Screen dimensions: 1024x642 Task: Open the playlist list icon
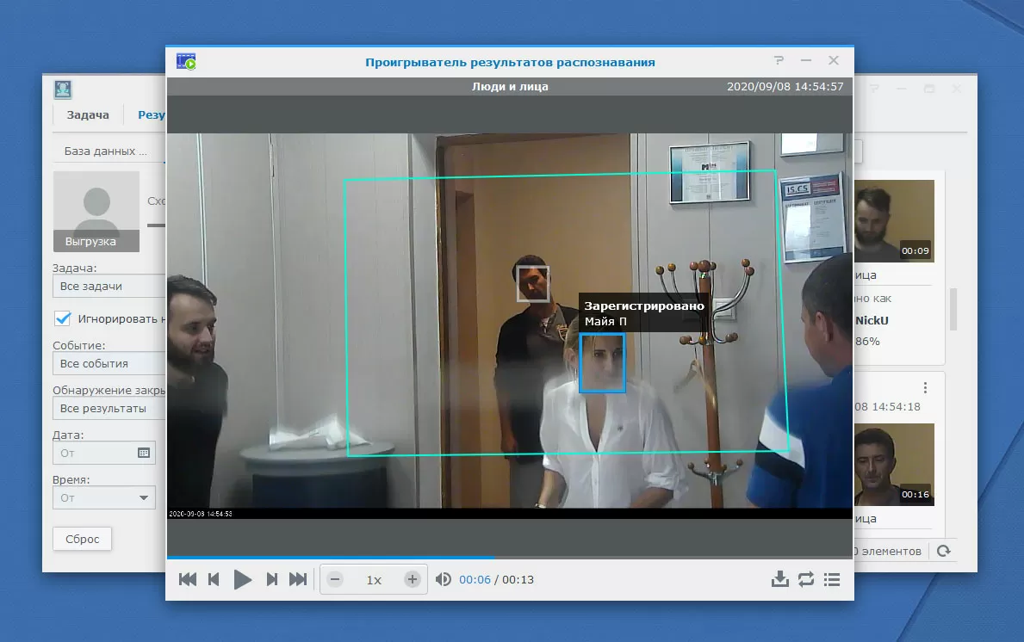point(832,579)
